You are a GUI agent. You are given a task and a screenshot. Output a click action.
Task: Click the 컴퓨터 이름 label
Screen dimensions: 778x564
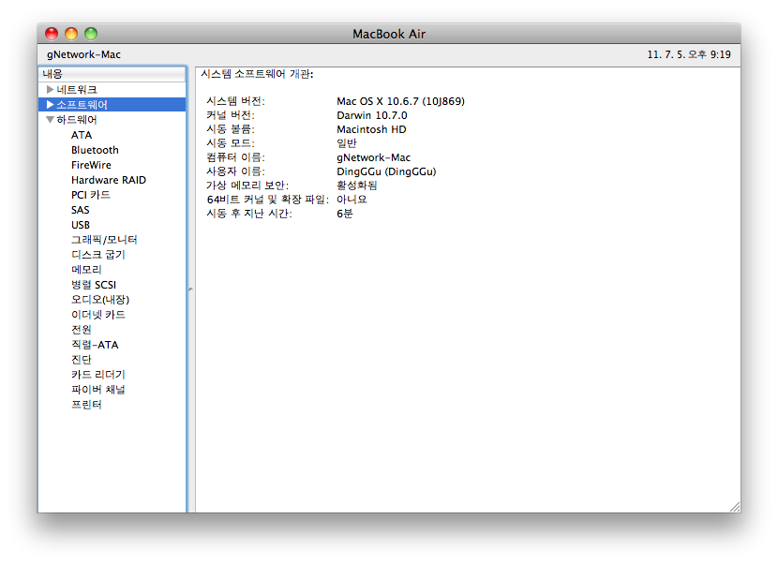(x=235, y=157)
